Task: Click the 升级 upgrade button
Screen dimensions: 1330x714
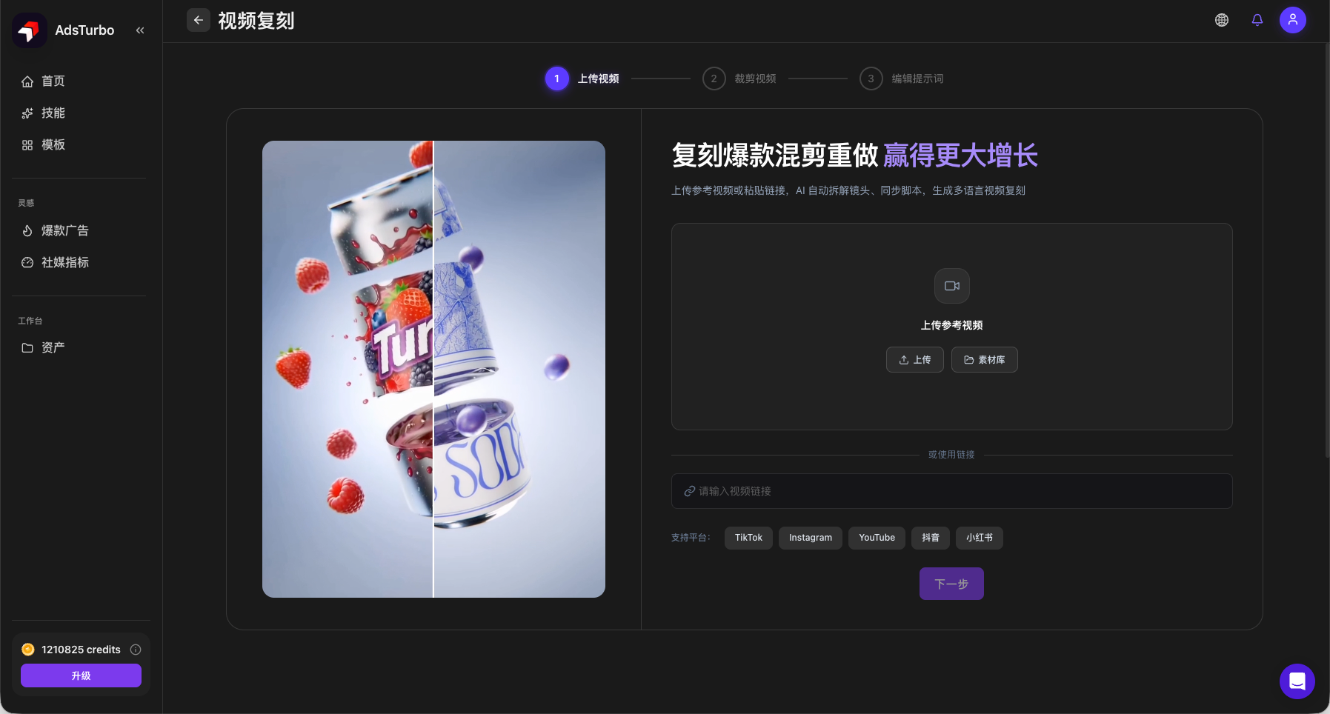Action: pyautogui.click(x=81, y=675)
